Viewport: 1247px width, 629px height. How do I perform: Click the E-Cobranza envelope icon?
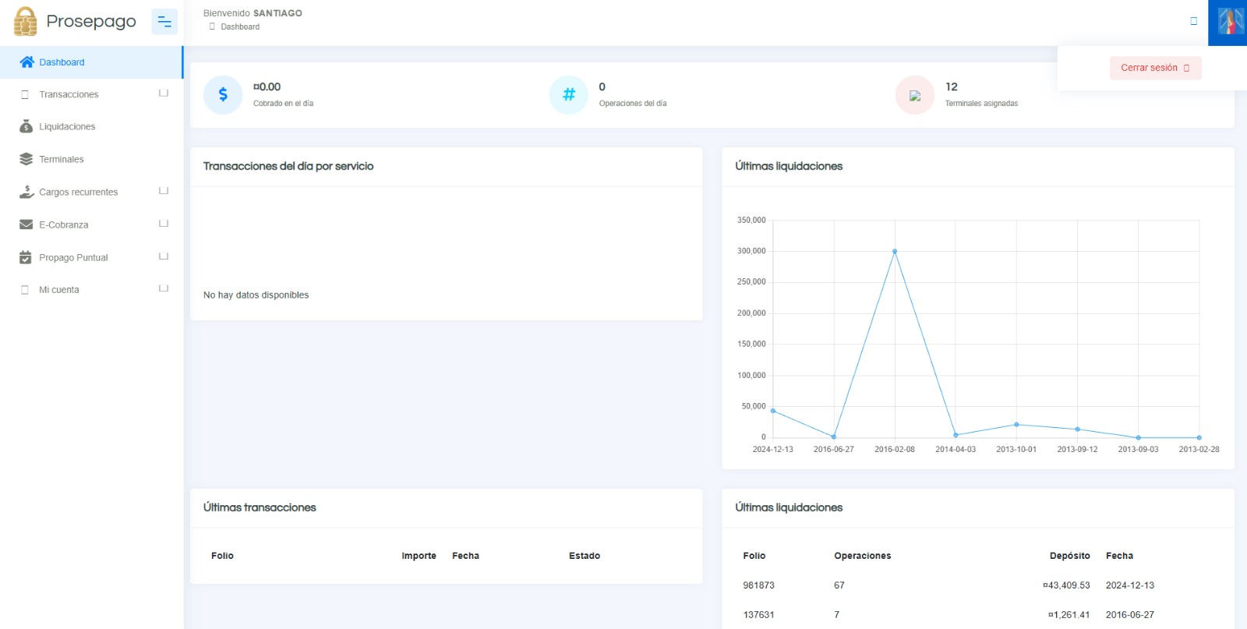click(x=26, y=224)
